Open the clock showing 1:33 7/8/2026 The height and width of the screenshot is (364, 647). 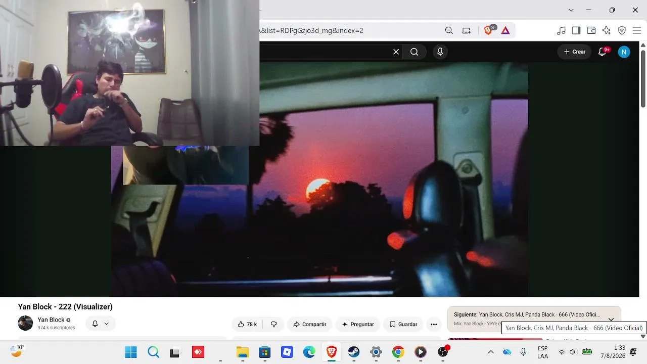click(x=613, y=352)
